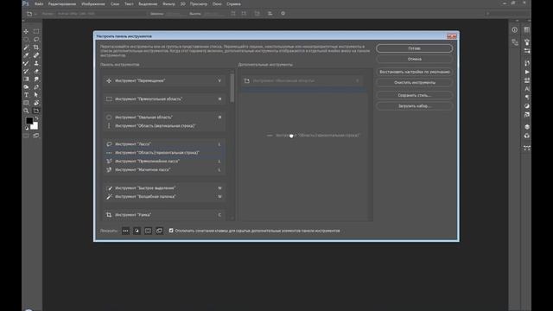Uncheck disable shortcuts for hidden tools checkbox
The image size is (553, 311).
pyautogui.click(x=171, y=231)
